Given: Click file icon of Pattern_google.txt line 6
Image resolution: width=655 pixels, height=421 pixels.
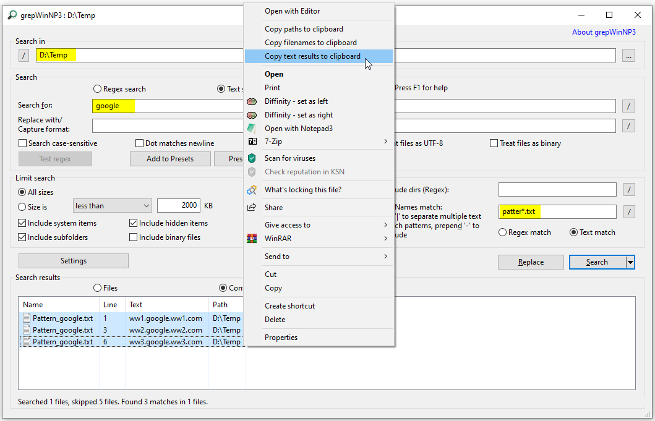Looking at the screenshot, I should 27,342.
